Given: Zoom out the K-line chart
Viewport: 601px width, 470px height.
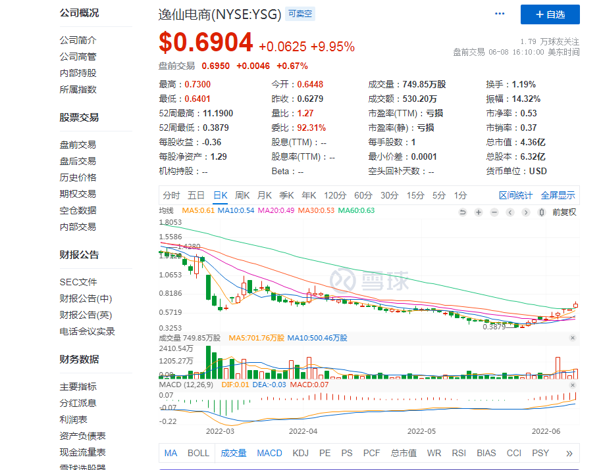Looking at the screenshot, I should (x=494, y=212).
